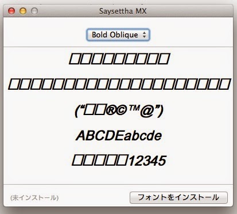Click the フォントをインストール button
Viewport: 237px width, 214px height.
point(178,197)
